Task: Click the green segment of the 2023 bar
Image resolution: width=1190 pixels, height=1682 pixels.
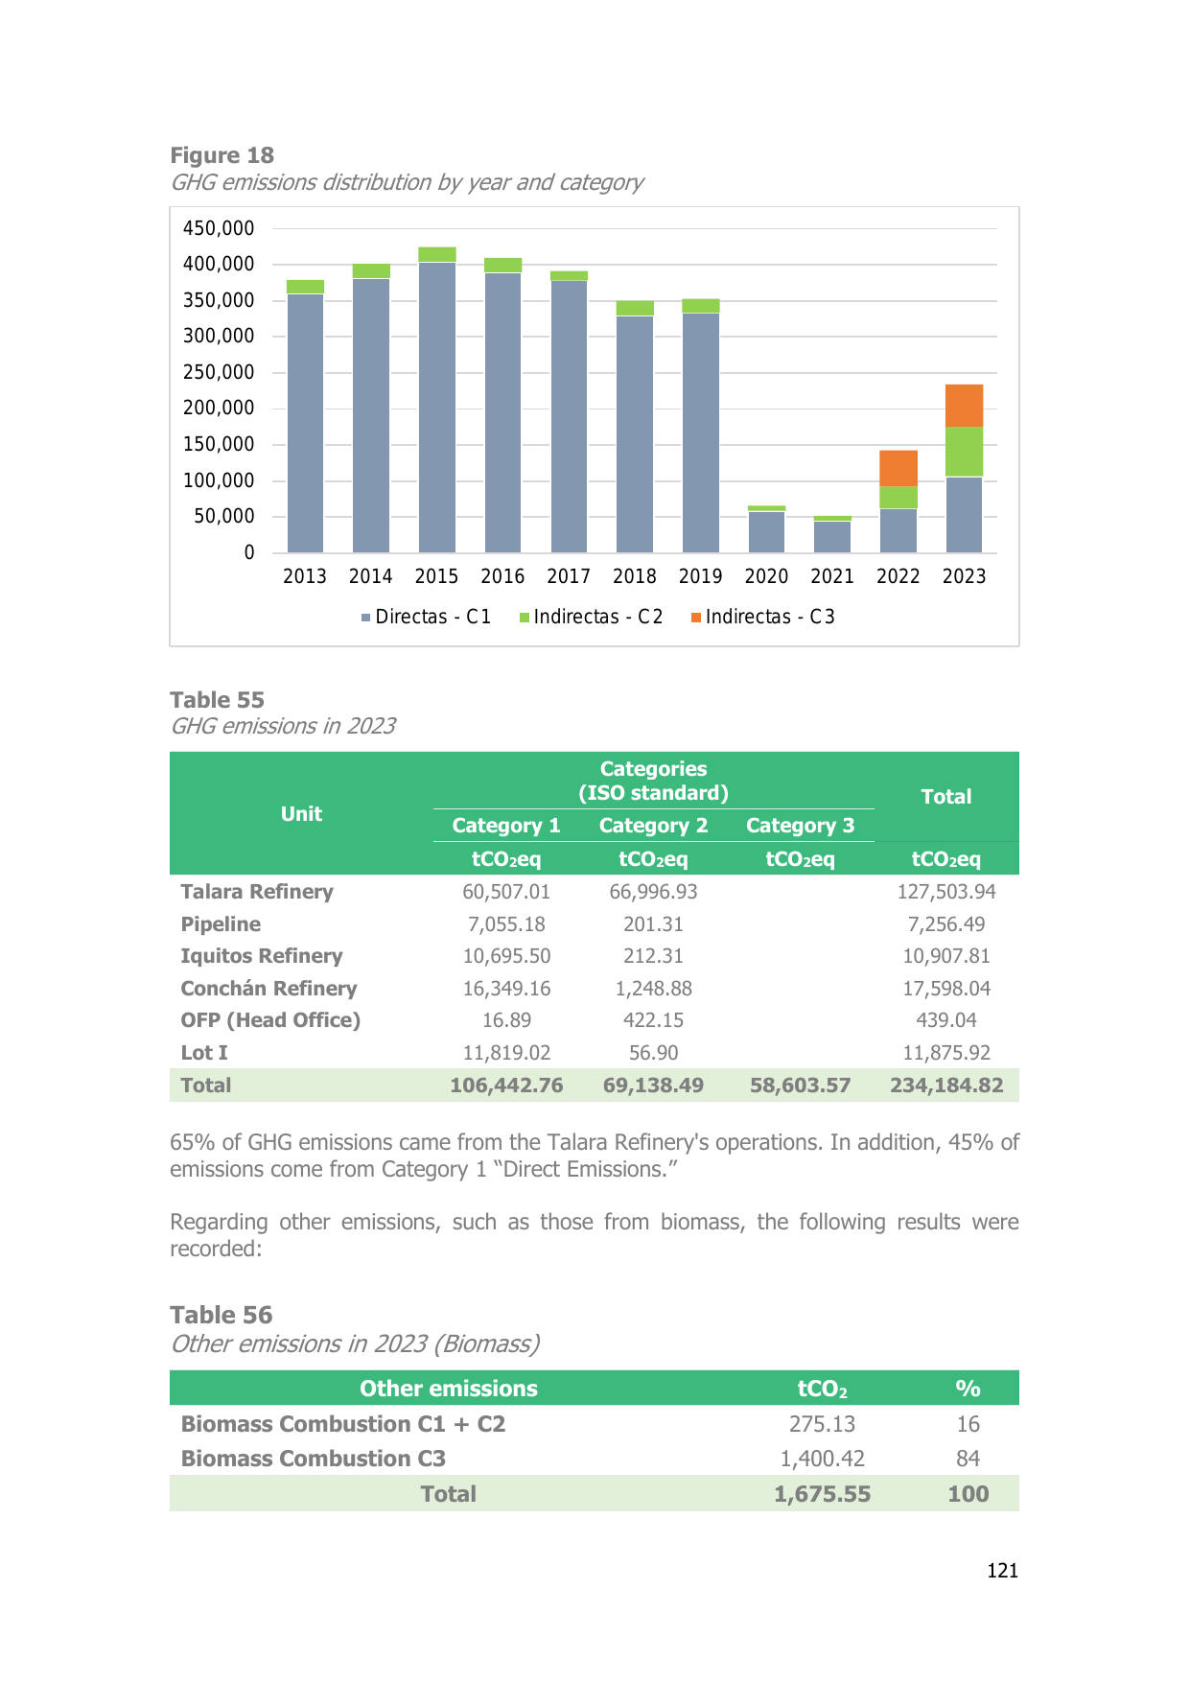Action: [964, 452]
